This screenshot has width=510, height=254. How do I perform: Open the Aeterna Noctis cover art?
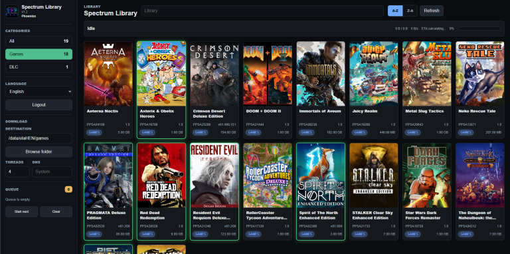(108, 74)
